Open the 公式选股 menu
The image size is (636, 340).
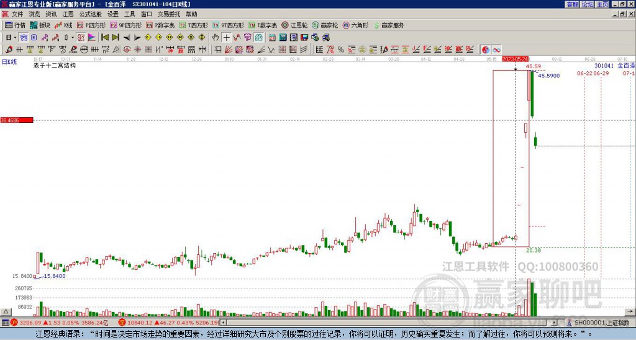91,14
